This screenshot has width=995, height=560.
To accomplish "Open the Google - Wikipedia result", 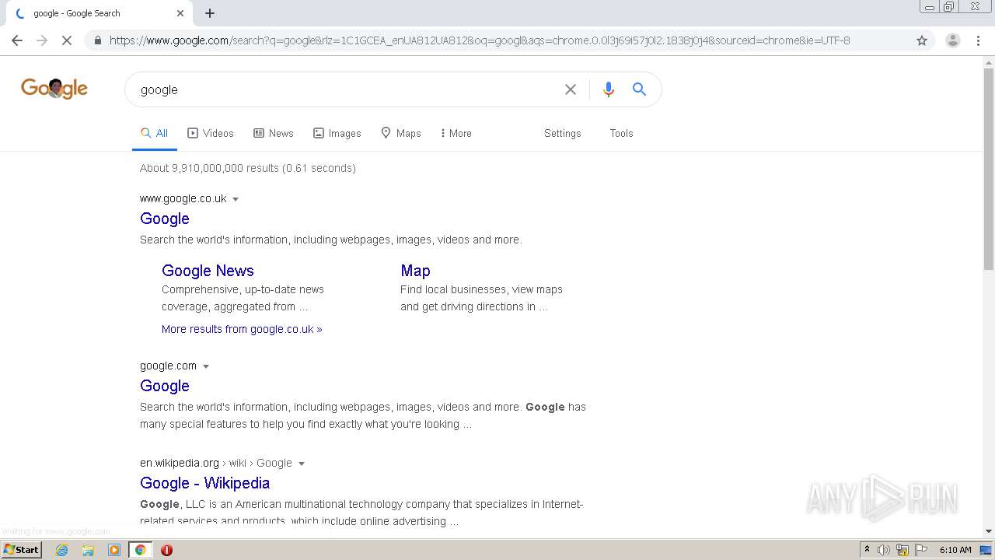I will pos(205,483).
